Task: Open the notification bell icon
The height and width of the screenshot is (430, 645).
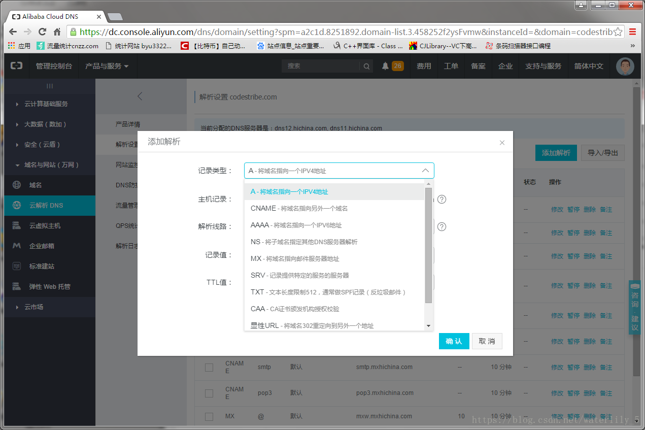Action: click(385, 66)
